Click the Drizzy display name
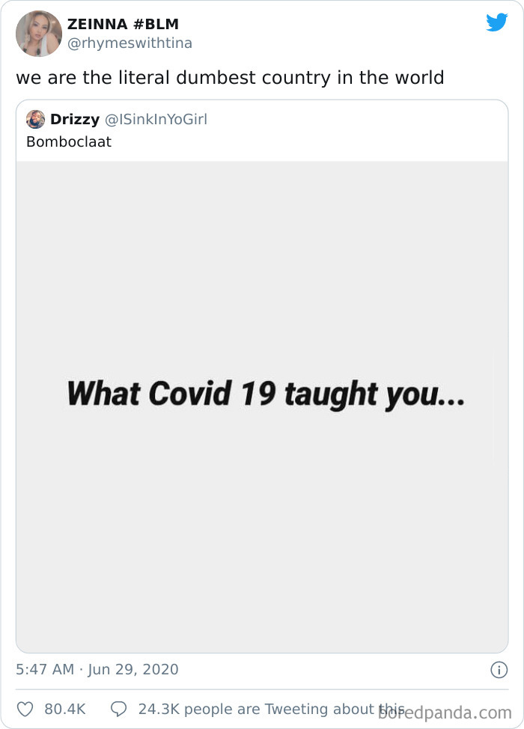The image size is (524, 729). coord(75,119)
